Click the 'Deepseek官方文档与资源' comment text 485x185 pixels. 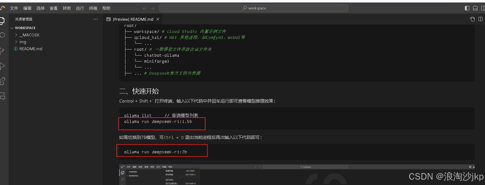174,73
